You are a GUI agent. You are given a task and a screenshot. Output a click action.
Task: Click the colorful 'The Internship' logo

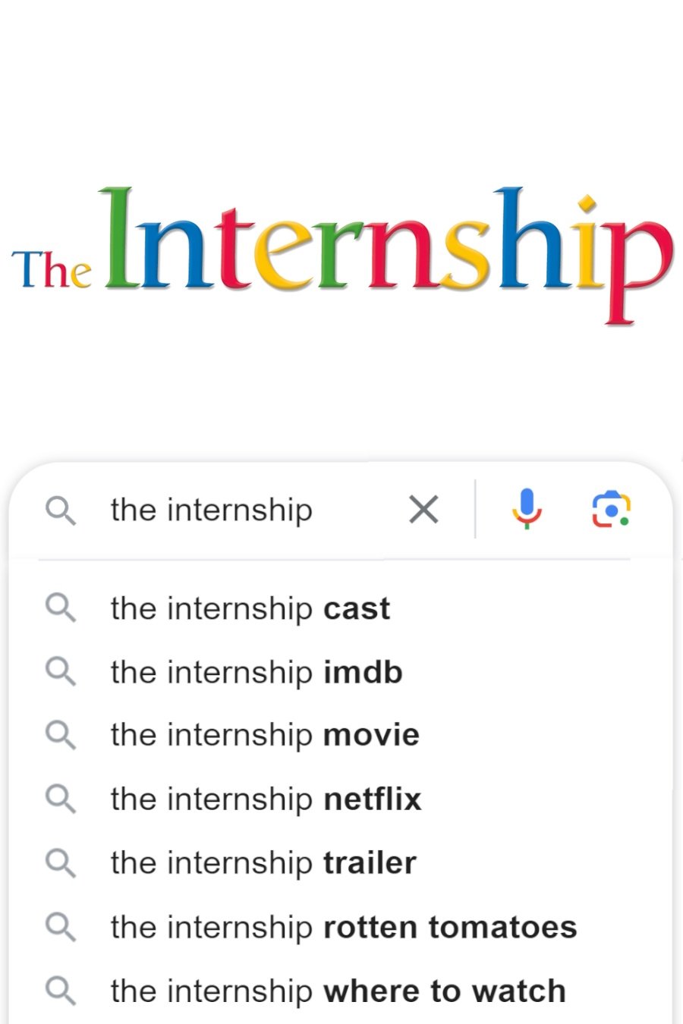pyautogui.click(x=341, y=250)
